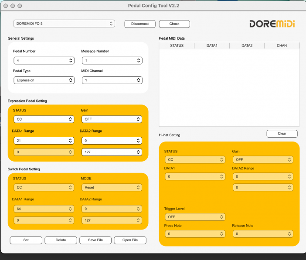Open the Pedal Type Expression dropdown
306x260 pixels.
[44, 80]
